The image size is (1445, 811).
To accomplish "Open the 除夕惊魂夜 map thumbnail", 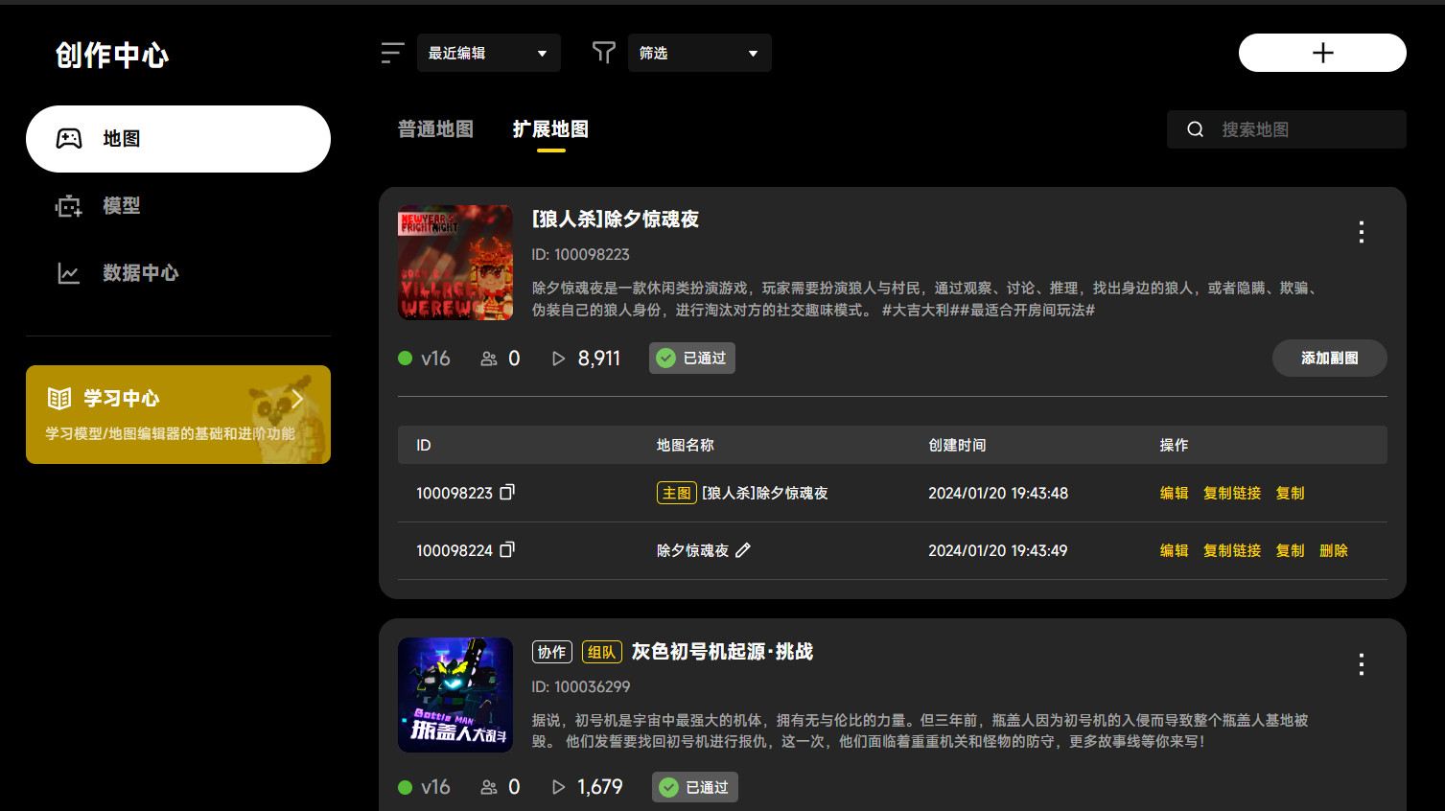I will [x=455, y=263].
